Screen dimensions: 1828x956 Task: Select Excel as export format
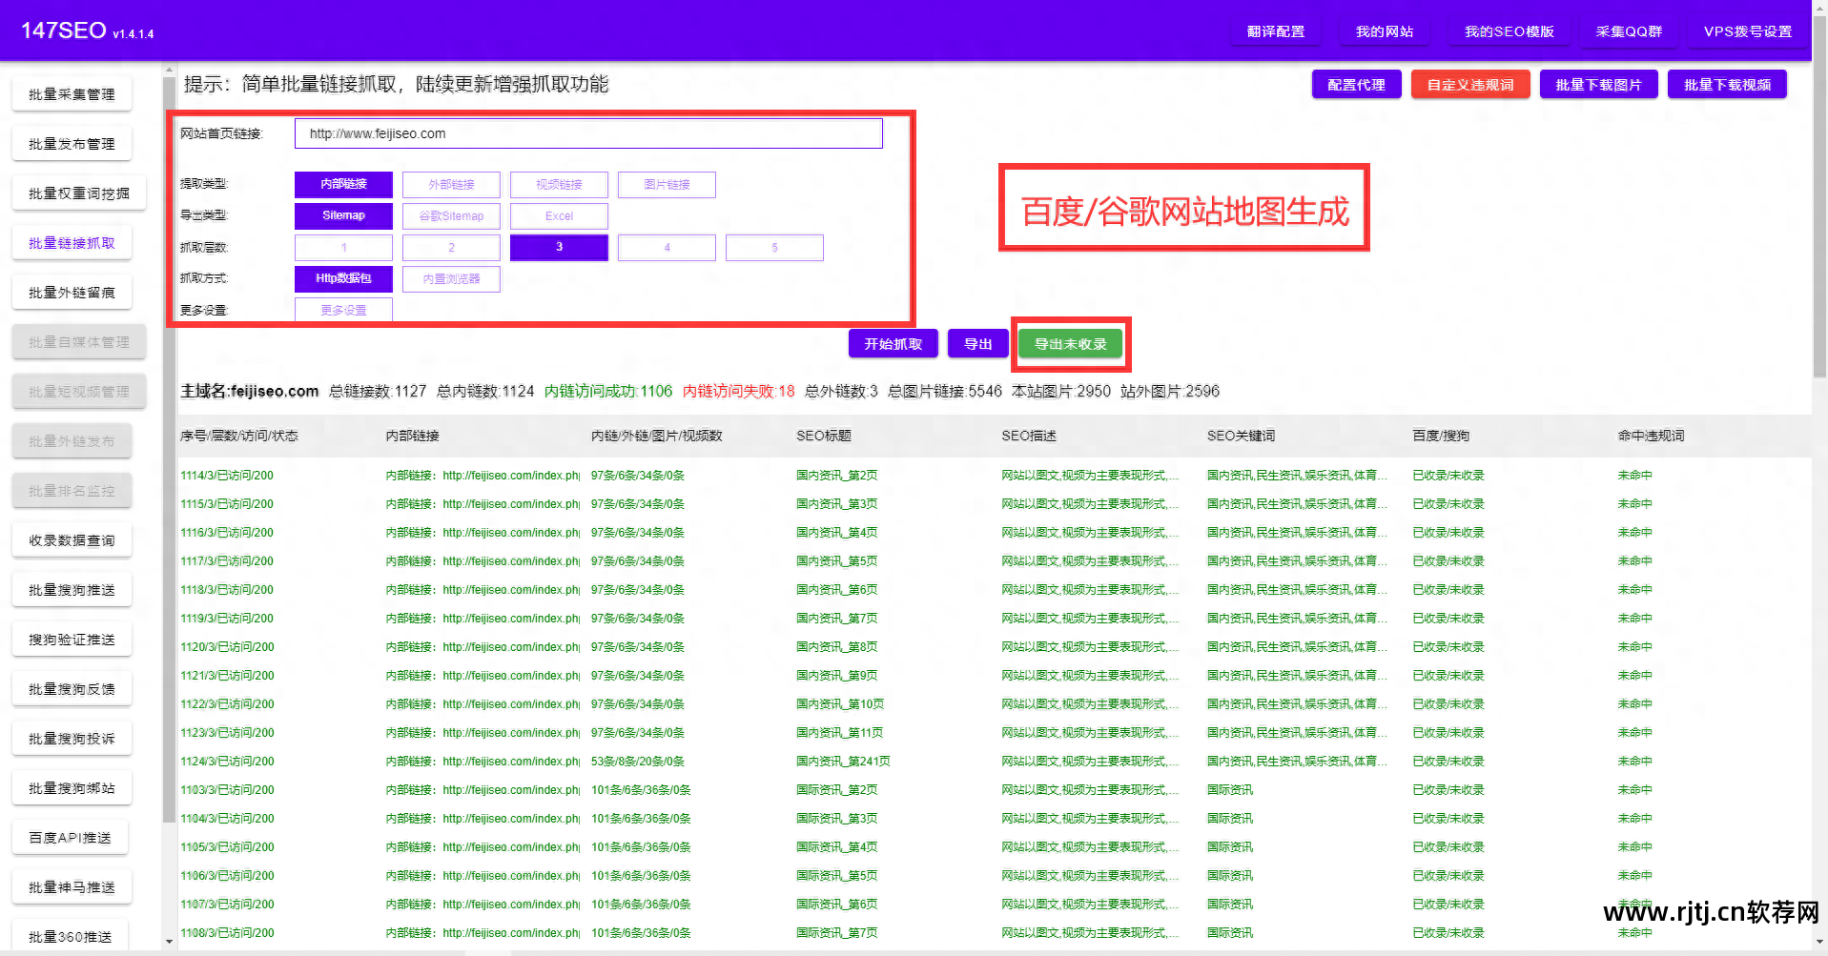coord(559,215)
